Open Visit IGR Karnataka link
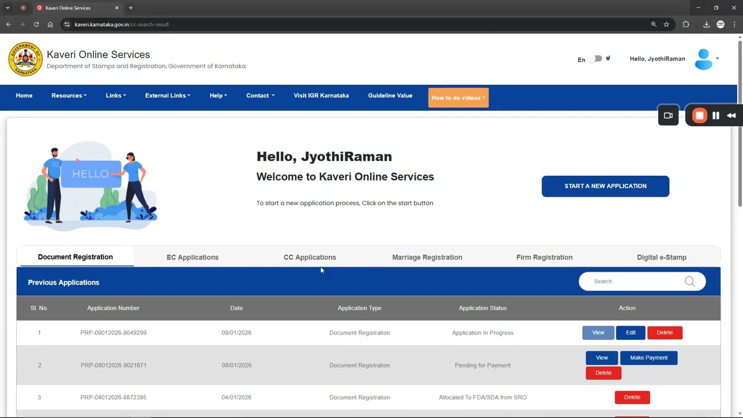The width and height of the screenshot is (743, 418). 321,95
